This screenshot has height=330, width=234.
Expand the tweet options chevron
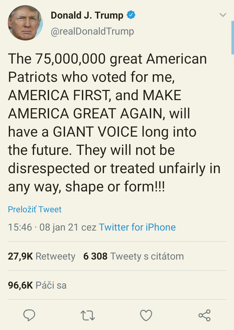click(x=223, y=15)
